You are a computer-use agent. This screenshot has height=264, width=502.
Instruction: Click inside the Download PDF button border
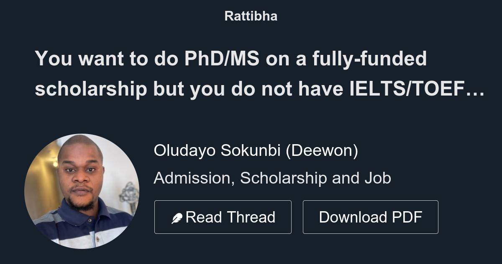[371, 217]
